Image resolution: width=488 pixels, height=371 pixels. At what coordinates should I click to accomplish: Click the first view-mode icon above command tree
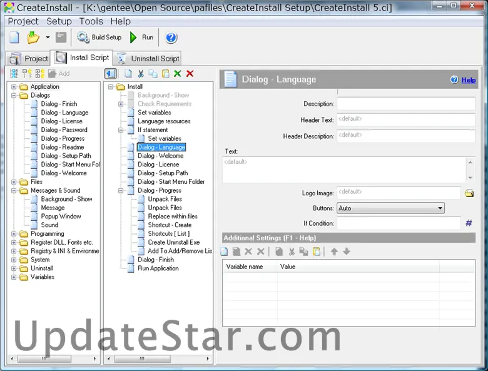point(14,73)
